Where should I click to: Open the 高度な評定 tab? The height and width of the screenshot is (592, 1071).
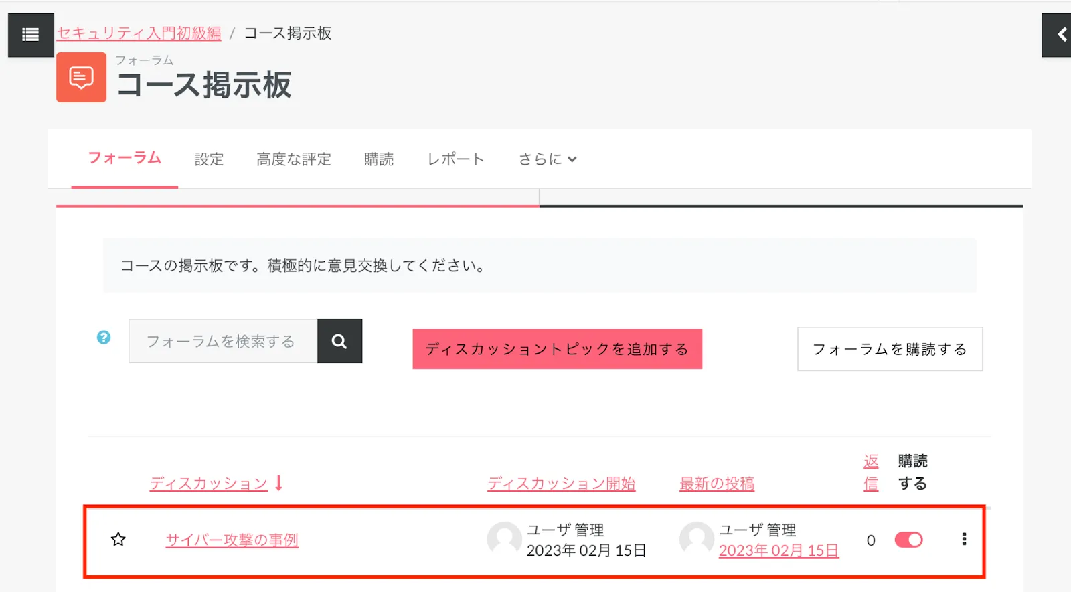click(294, 159)
